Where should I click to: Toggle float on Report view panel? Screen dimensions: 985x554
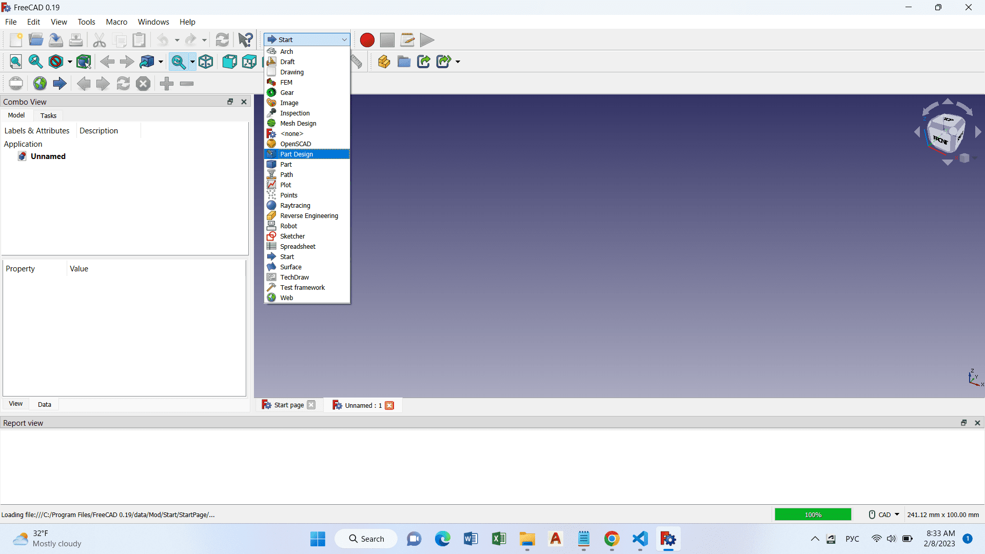963,423
